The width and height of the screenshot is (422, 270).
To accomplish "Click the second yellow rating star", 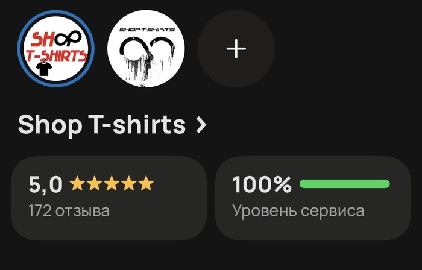I will [x=95, y=183].
